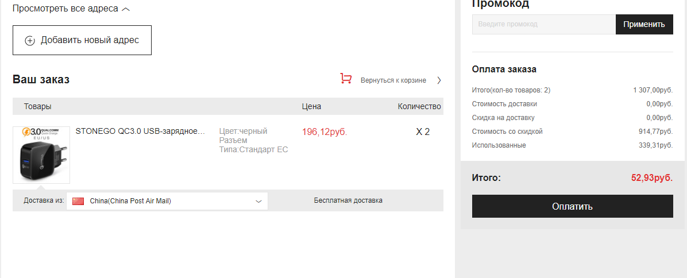
Task: Click the Вернуться к корзине link
Action: [393, 80]
